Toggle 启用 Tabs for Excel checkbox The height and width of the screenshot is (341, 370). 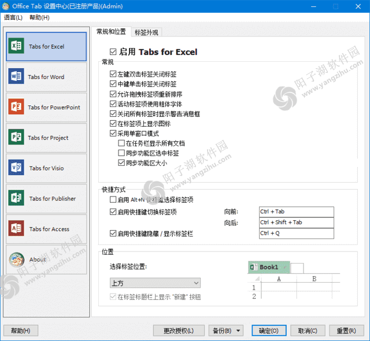click(x=113, y=51)
